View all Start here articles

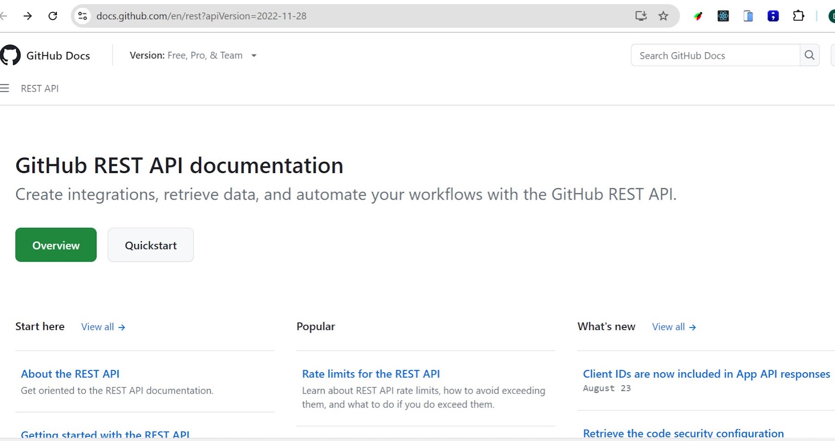[103, 327]
